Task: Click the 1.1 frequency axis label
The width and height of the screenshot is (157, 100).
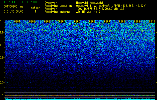Action: click(x=2, y=32)
